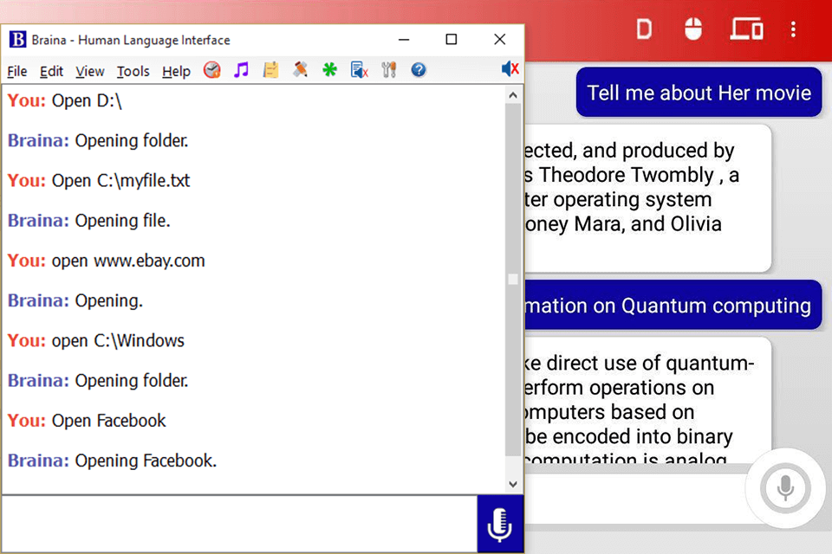Click 'Opening Facebook.' response line
832x554 pixels.
112,461
